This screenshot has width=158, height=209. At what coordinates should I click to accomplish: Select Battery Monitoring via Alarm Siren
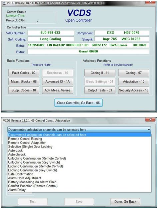(79, 182)
